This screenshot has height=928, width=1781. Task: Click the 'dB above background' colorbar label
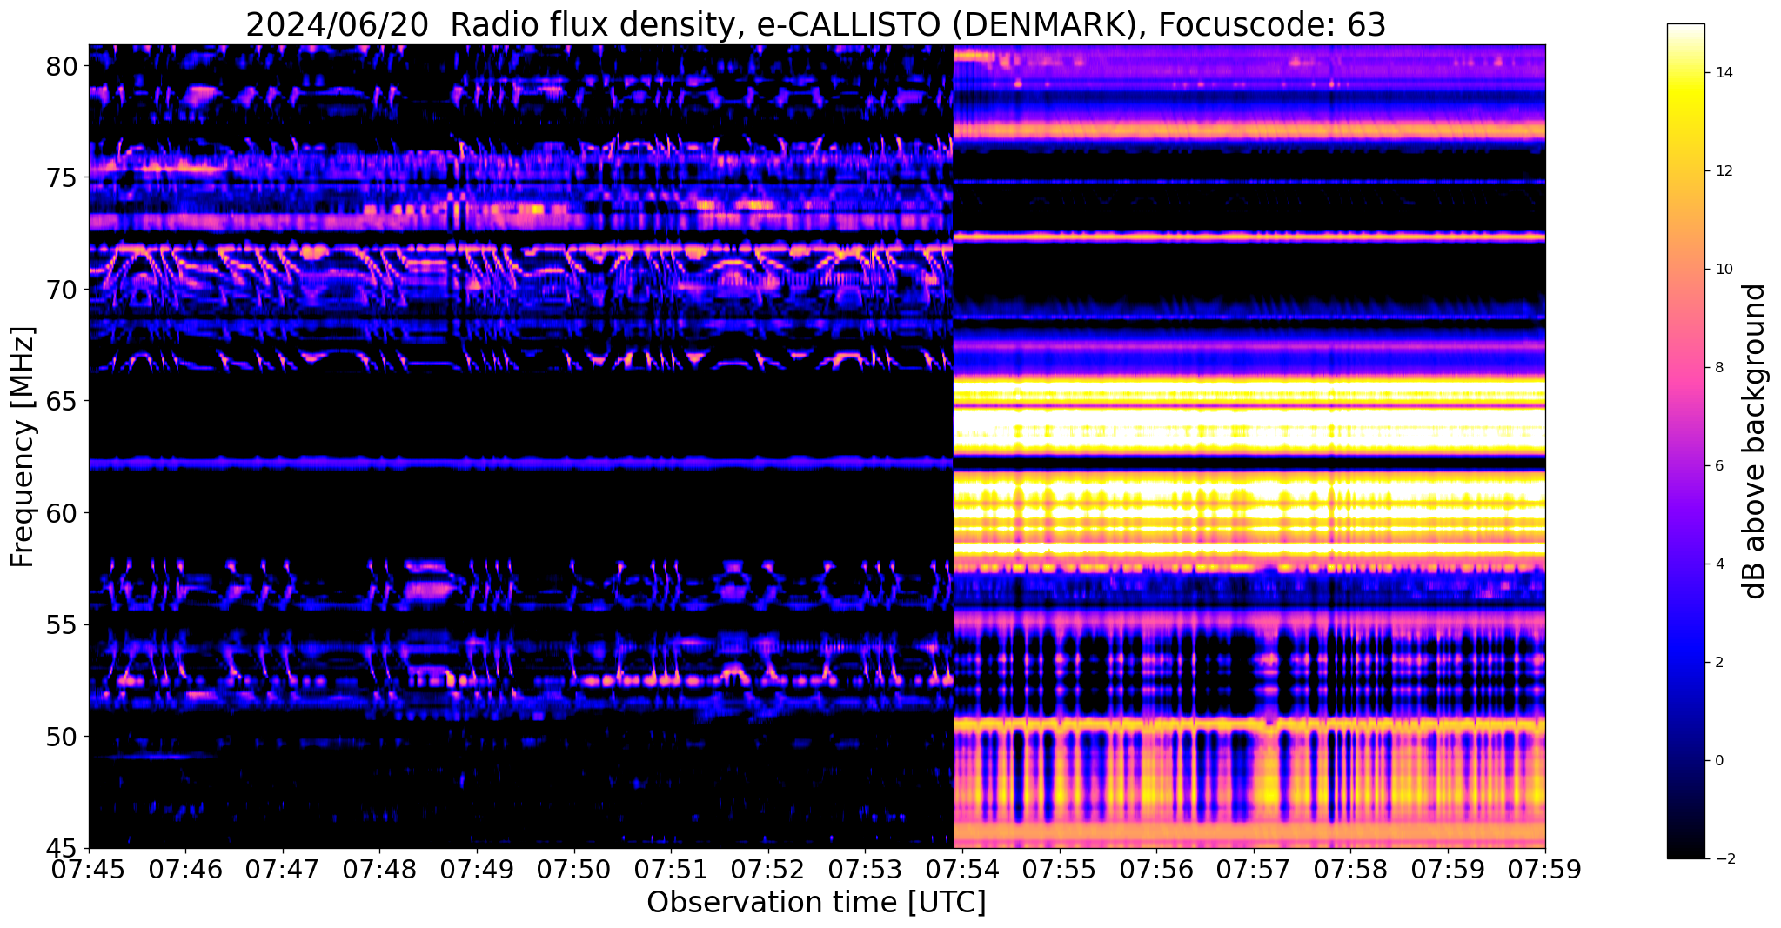1754,441
